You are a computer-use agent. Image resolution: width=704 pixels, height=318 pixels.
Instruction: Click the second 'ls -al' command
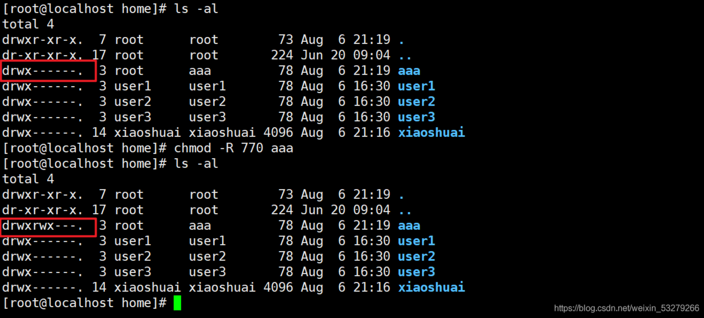point(196,163)
